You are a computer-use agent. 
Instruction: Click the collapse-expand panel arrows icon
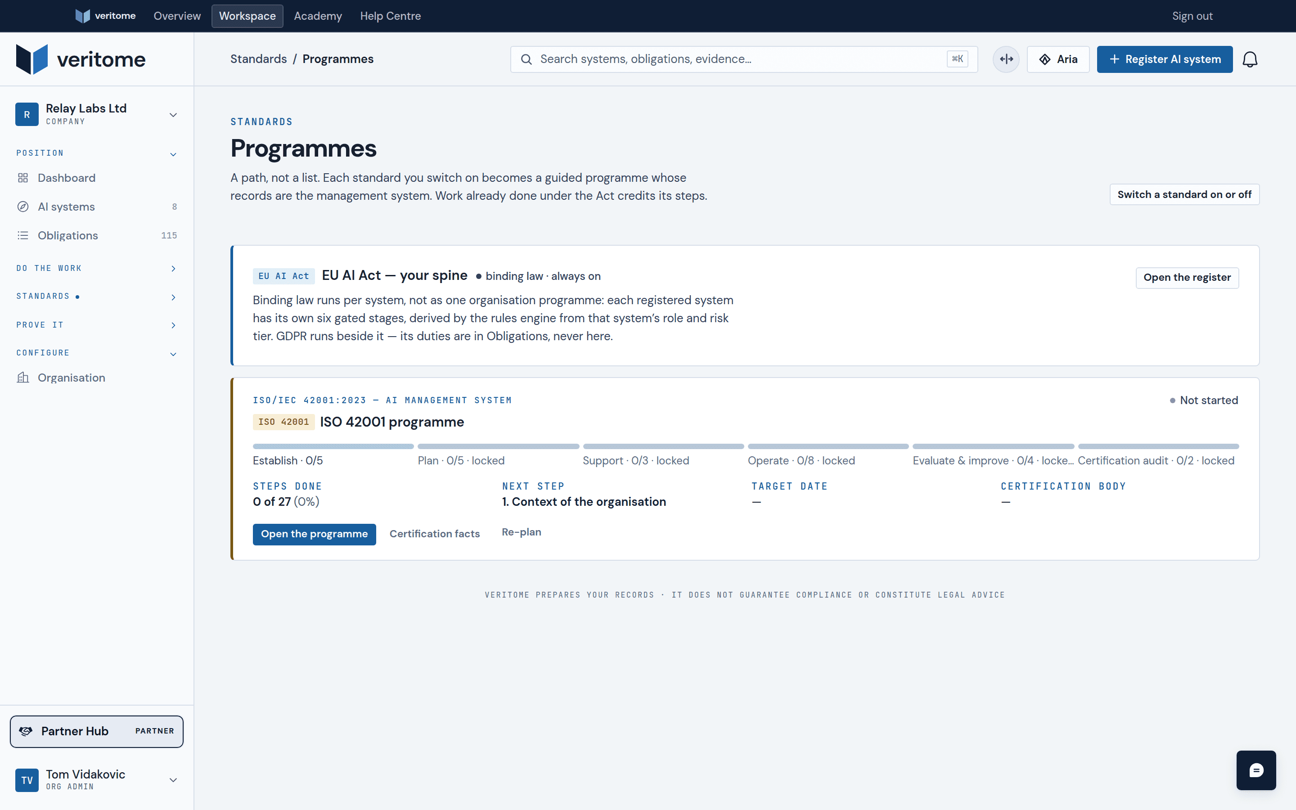[x=1006, y=59]
